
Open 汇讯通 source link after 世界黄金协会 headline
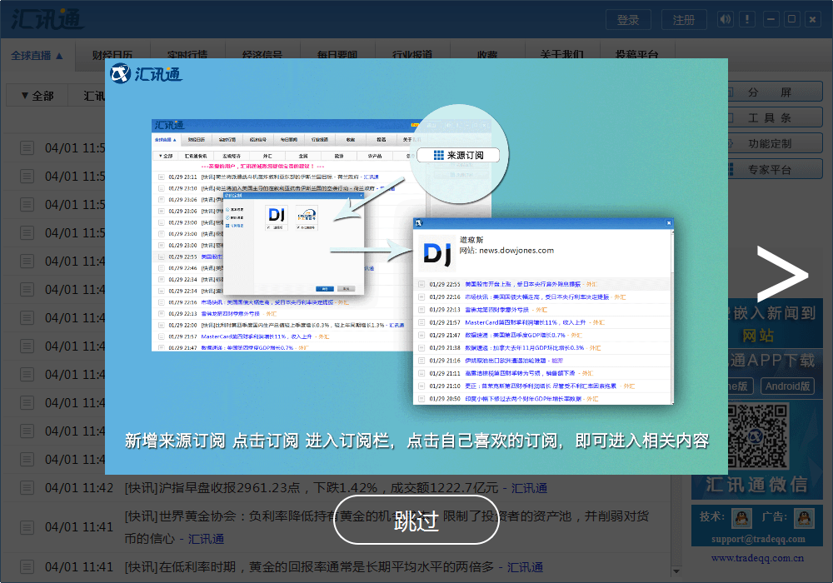(206, 539)
